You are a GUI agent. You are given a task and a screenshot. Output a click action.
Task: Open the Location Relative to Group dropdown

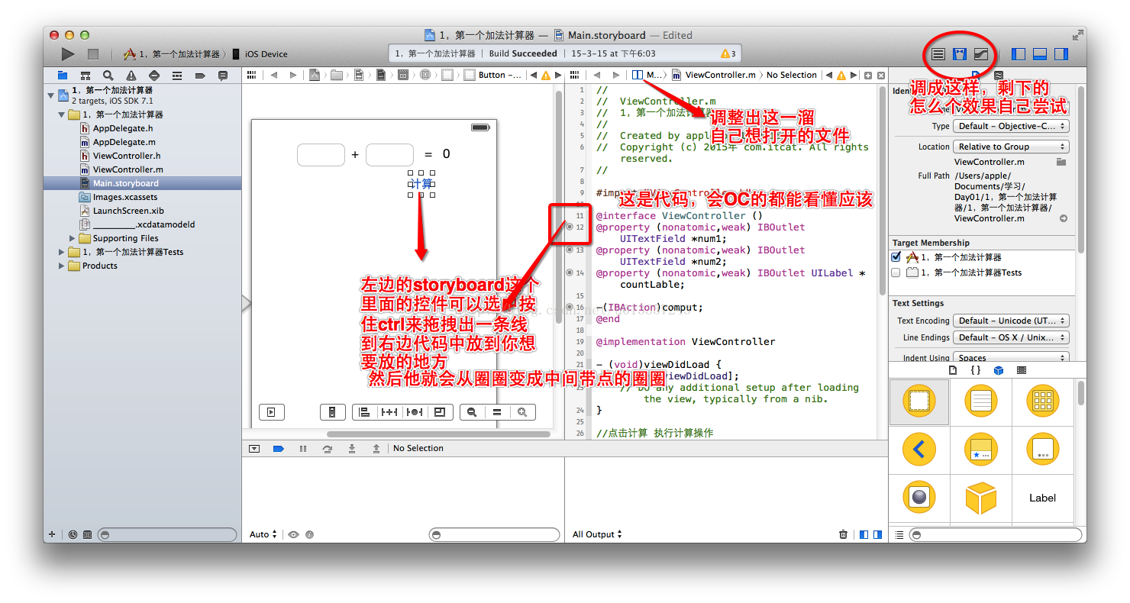pyautogui.click(x=1011, y=147)
